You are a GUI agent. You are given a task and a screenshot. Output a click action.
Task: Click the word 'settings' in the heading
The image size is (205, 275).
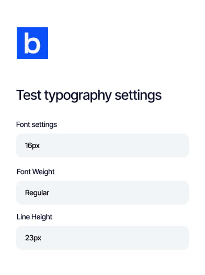138,96
